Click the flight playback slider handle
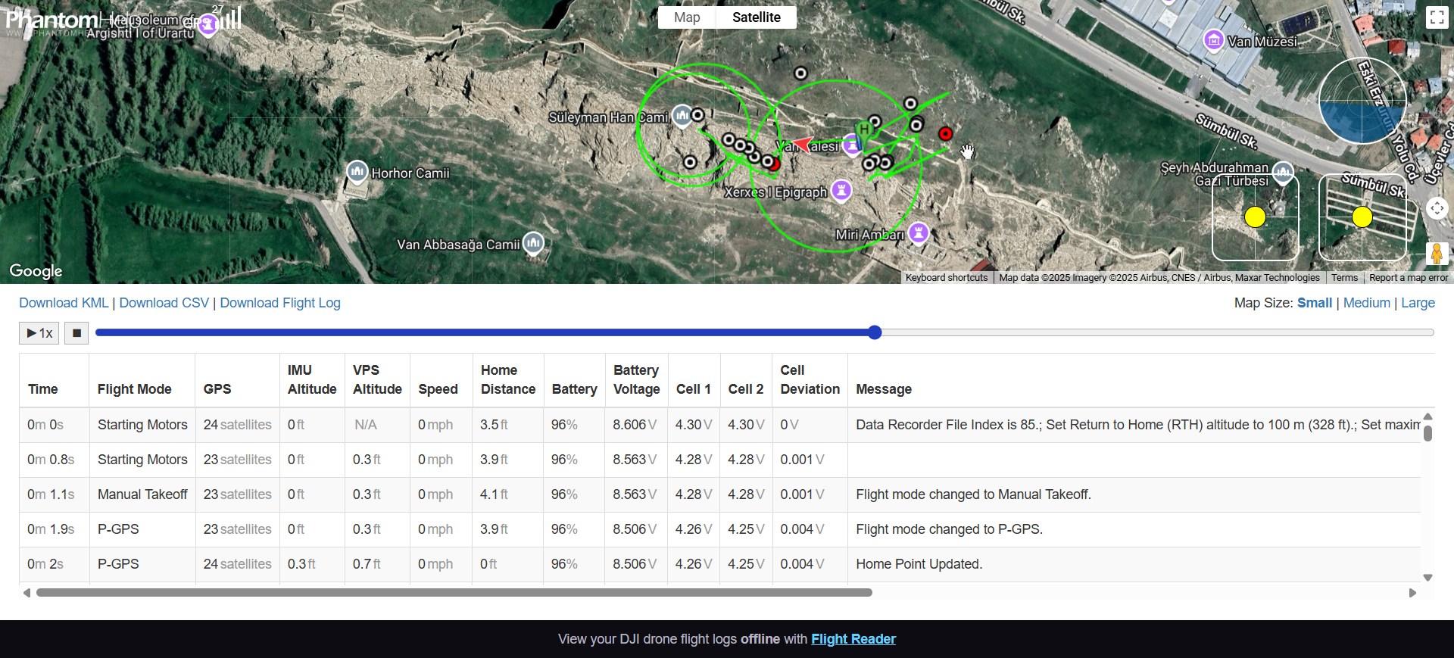This screenshot has width=1454, height=658. coord(875,332)
